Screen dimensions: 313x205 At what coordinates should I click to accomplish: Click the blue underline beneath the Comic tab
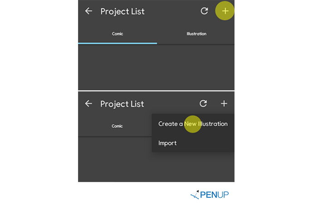(x=117, y=43)
